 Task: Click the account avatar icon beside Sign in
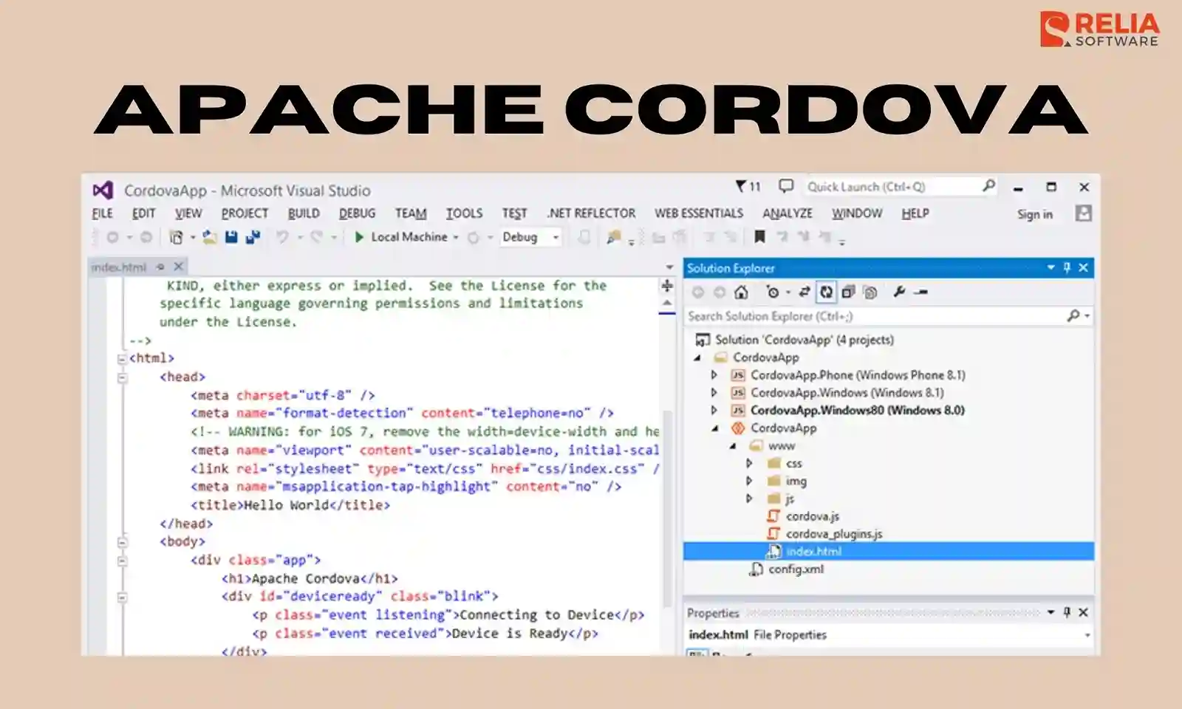[1084, 213]
